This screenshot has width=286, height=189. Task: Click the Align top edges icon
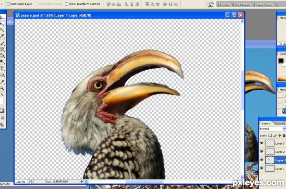[x=109, y=4]
